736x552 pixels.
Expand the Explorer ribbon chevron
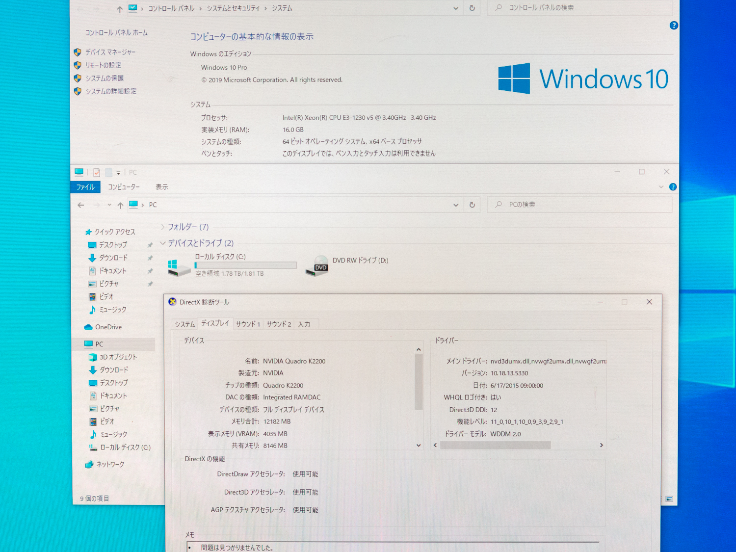pos(661,187)
